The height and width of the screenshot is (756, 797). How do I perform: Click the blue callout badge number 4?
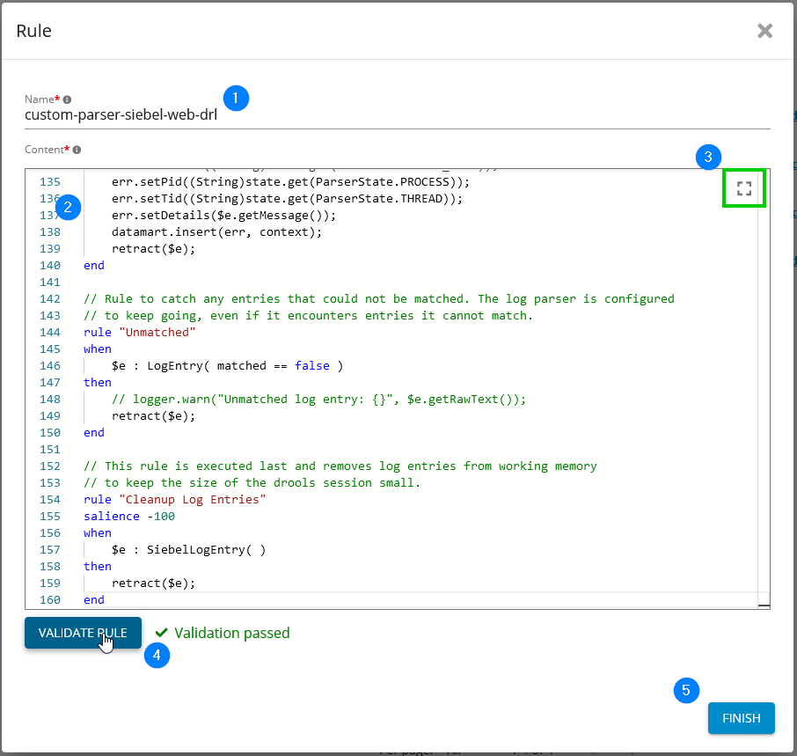click(157, 655)
